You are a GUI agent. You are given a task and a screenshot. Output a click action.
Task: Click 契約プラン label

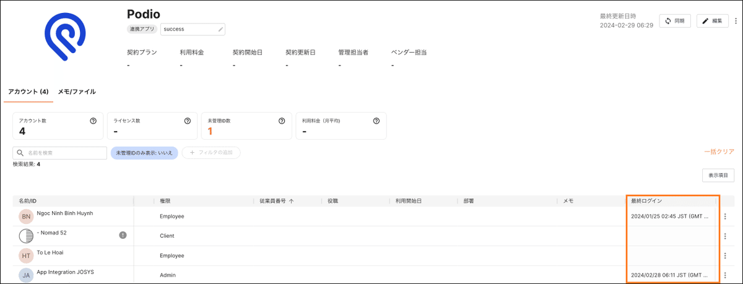[x=142, y=53]
